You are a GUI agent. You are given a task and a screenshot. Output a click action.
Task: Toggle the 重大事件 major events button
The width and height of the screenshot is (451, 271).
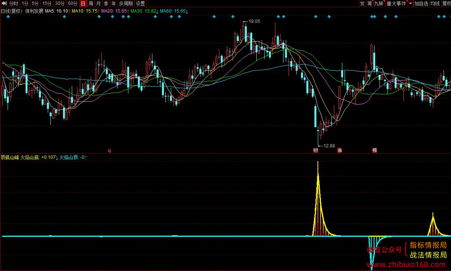click(396, 4)
